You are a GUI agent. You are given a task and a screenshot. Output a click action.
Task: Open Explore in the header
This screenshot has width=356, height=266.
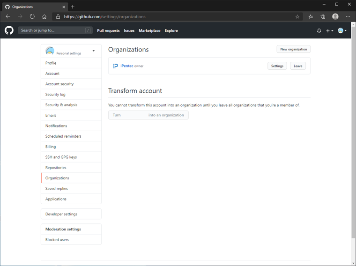tap(171, 30)
